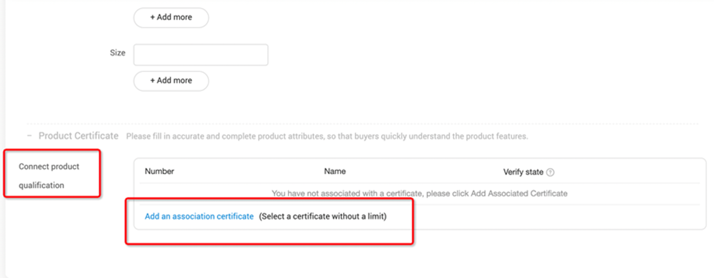The image size is (714, 278).
Task: Click the 'You have not associated with a certificate' message
Action: (x=419, y=194)
